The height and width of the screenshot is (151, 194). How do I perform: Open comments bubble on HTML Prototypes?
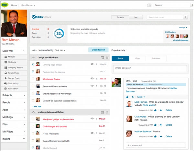coord(92,133)
